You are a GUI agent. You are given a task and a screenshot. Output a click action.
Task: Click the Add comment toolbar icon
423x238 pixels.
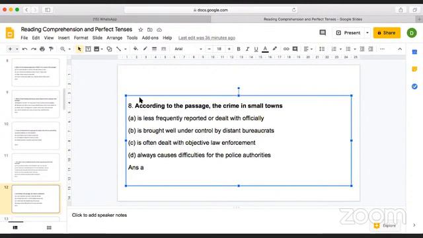click(295, 49)
